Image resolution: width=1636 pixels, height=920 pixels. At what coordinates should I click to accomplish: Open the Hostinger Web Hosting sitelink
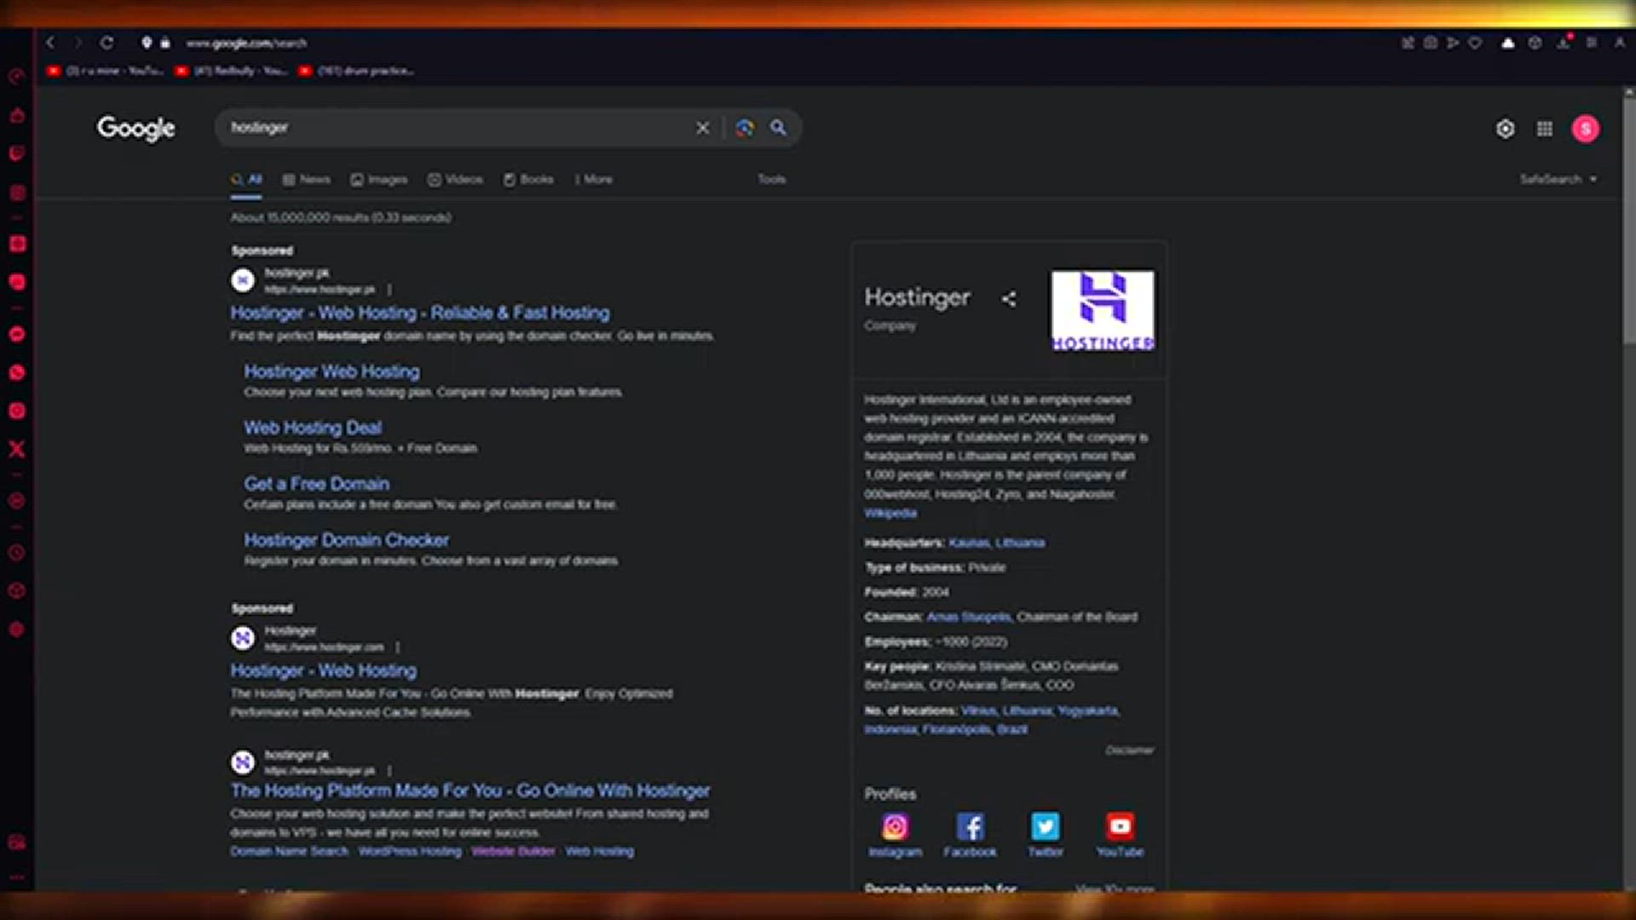(331, 371)
